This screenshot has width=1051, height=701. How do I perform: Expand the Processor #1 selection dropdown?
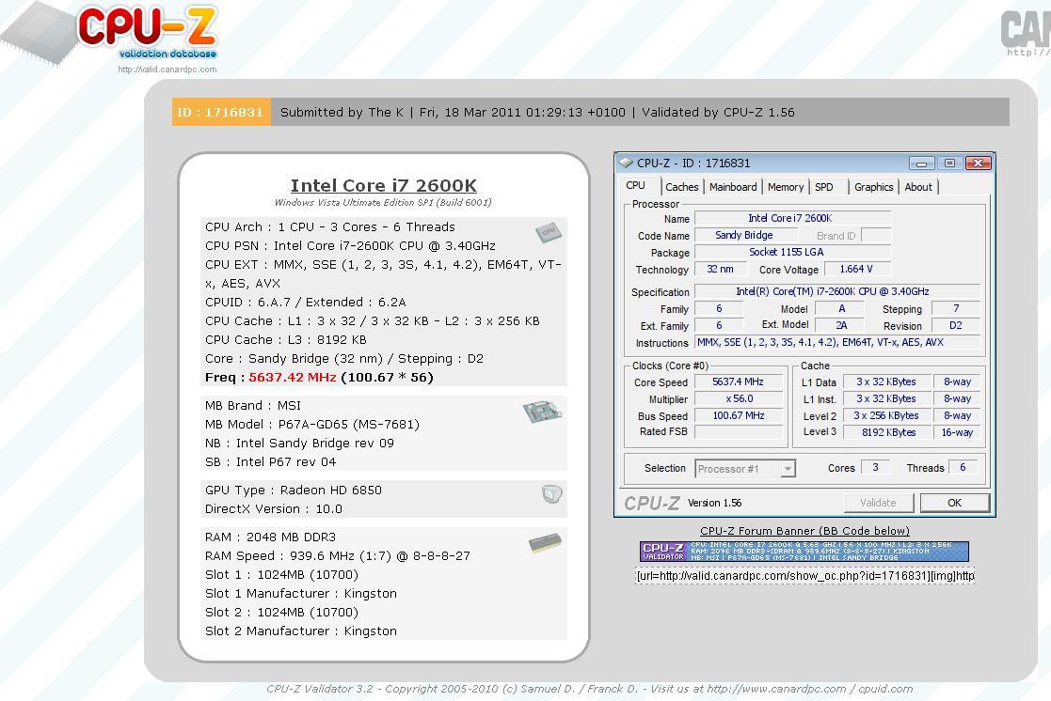pyautogui.click(x=788, y=469)
